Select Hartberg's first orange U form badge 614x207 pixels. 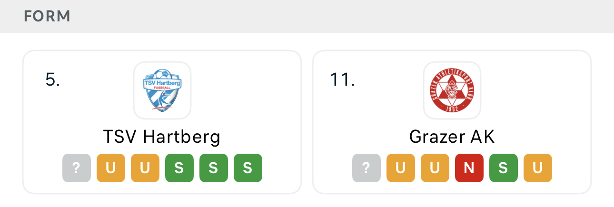coord(111,168)
